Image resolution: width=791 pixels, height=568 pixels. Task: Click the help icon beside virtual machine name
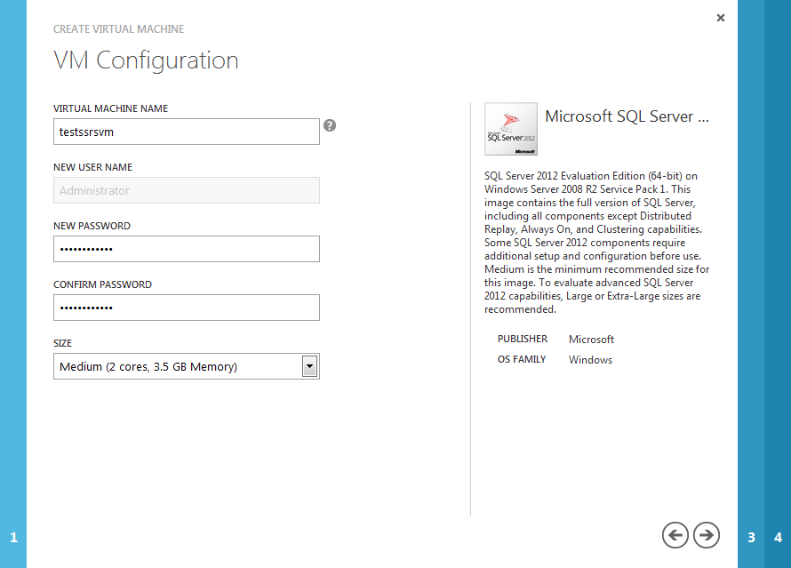coord(330,125)
